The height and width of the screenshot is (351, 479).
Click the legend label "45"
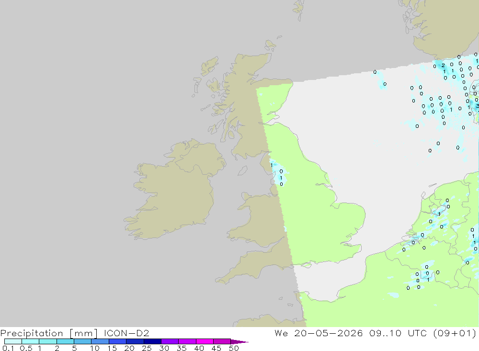[217, 348]
